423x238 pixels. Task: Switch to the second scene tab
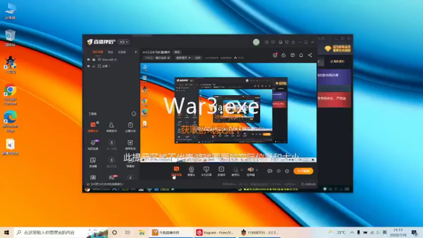(x=111, y=52)
